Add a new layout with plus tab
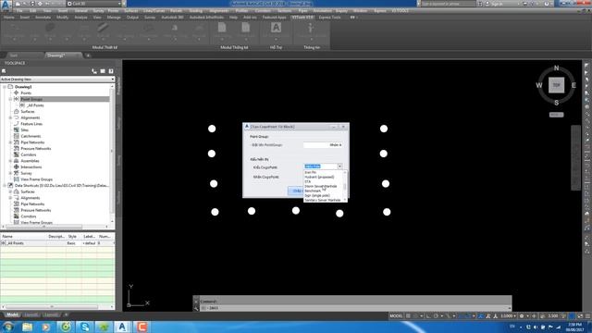This screenshot has height=333, width=592. (x=66, y=314)
